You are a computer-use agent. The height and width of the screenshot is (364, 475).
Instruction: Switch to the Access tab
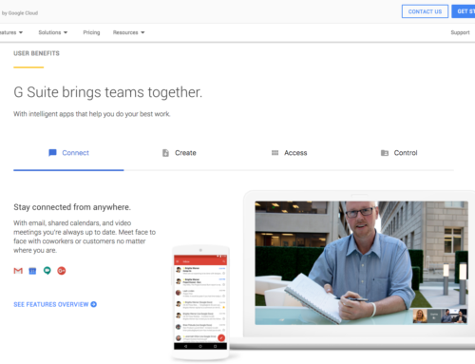[289, 153]
